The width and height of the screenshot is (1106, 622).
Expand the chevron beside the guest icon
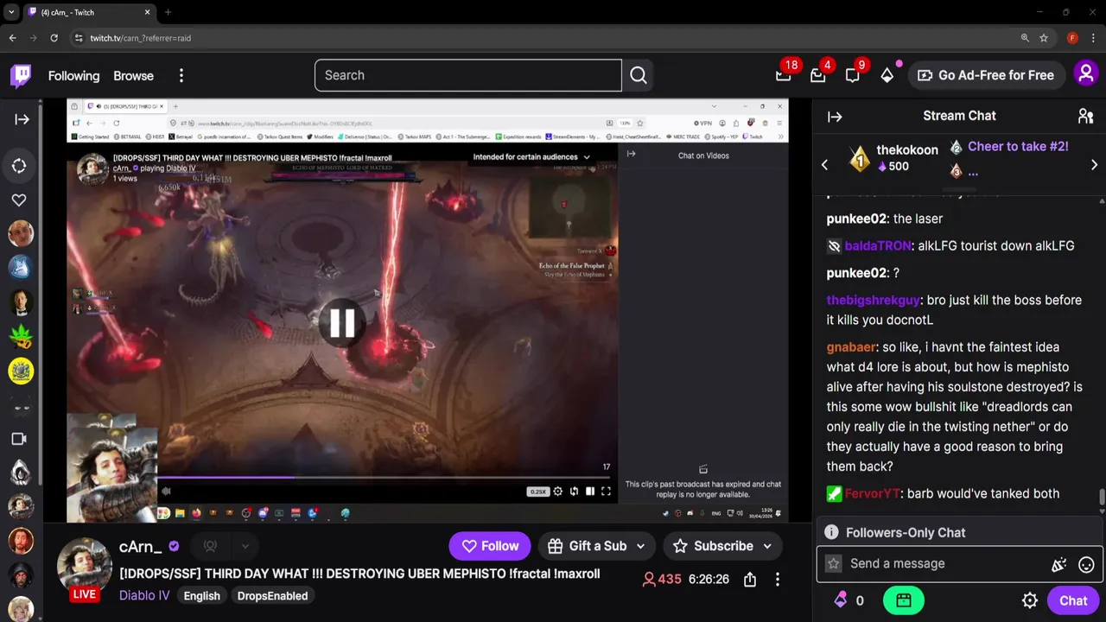245,546
